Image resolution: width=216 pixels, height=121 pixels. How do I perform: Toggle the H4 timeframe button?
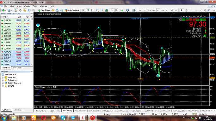click(163, 10)
